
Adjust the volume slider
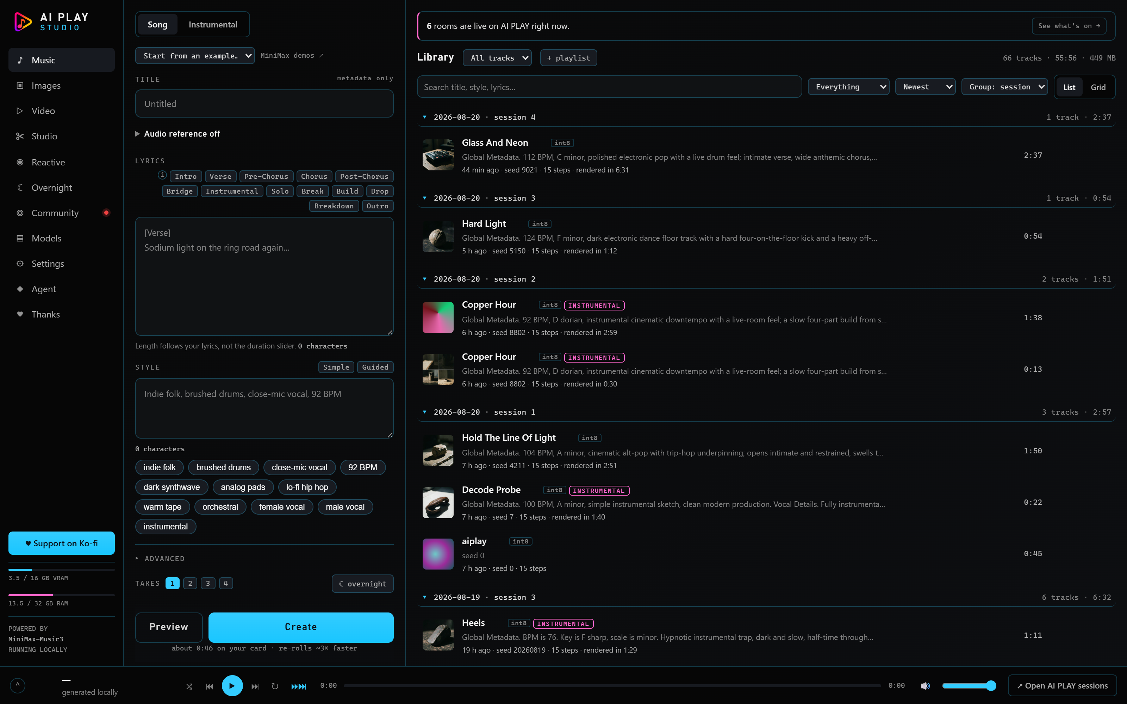click(969, 685)
